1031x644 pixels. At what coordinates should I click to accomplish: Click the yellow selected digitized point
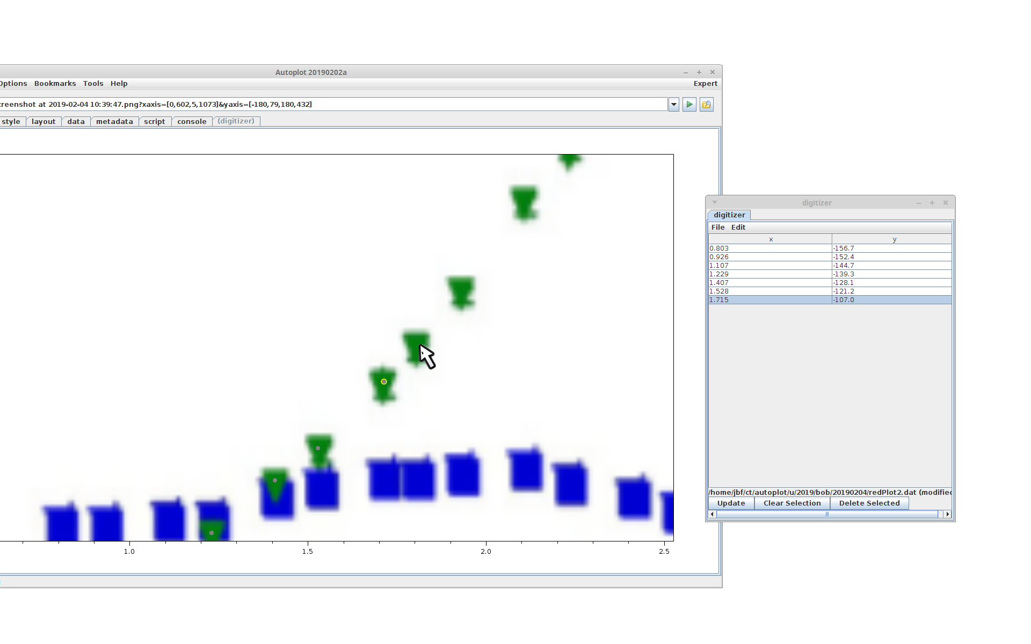point(384,382)
